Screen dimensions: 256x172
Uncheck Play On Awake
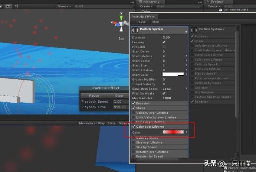point(164,93)
